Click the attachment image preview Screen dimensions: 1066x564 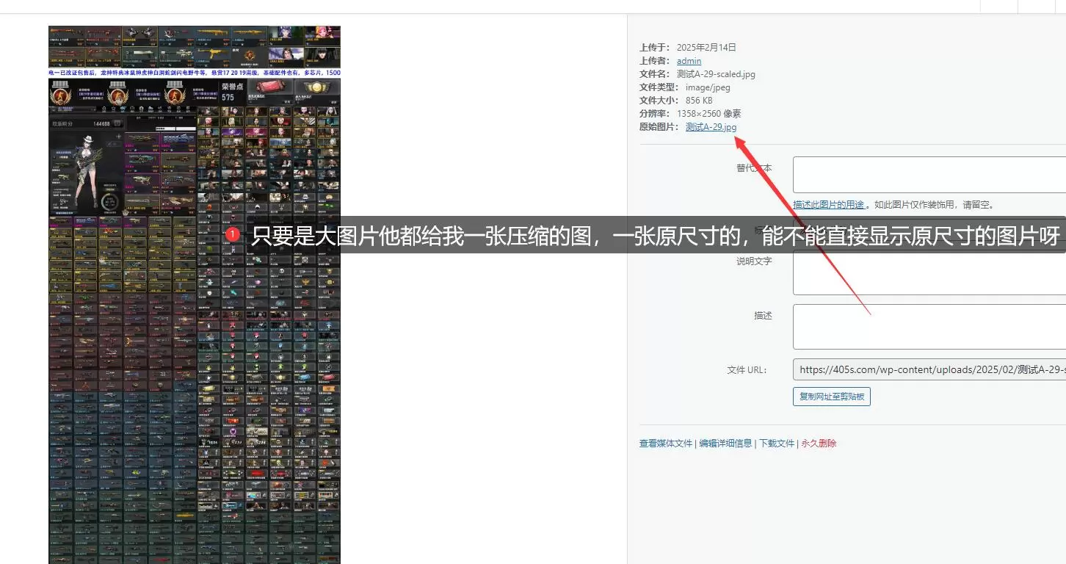coord(195,294)
